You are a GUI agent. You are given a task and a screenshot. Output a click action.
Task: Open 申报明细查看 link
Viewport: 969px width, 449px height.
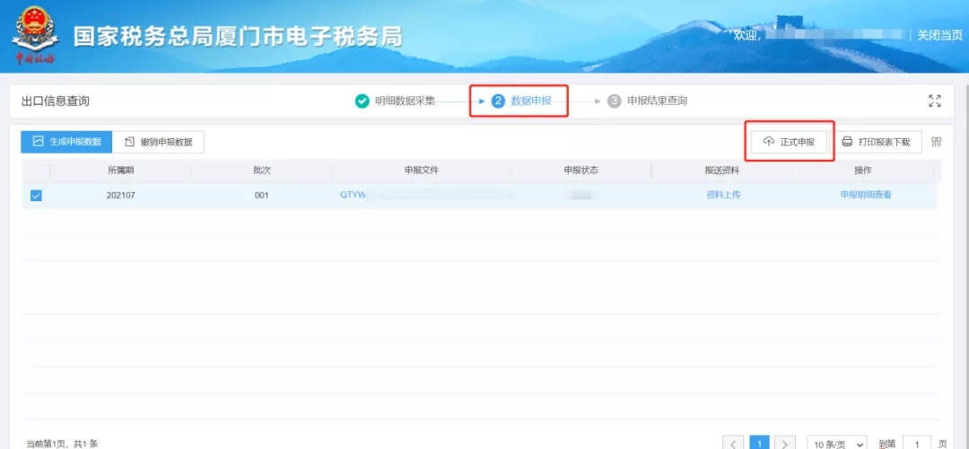click(865, 195)
